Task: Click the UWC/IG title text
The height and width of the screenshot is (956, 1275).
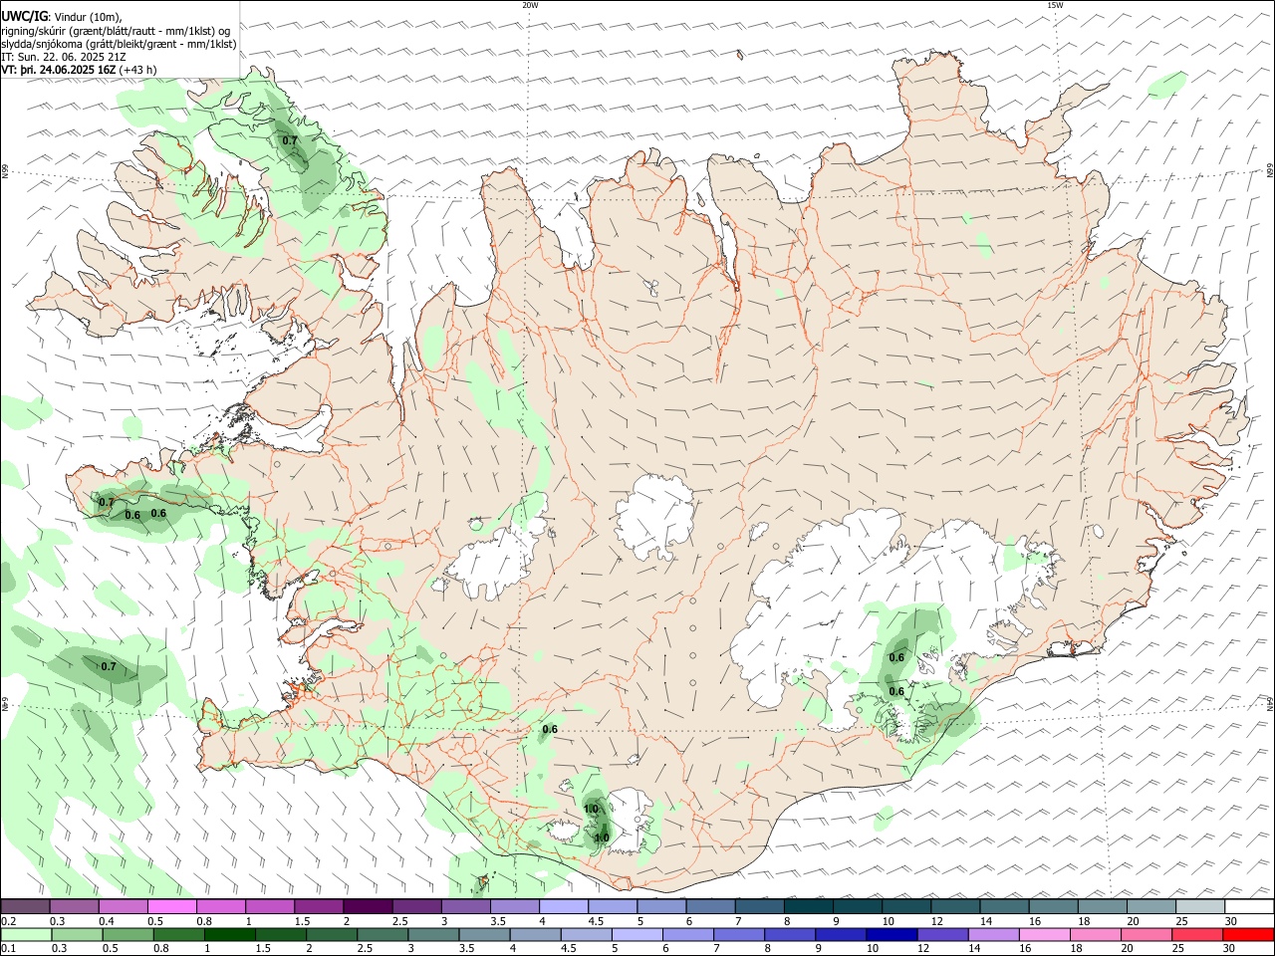Action: [x=24, y=17]
